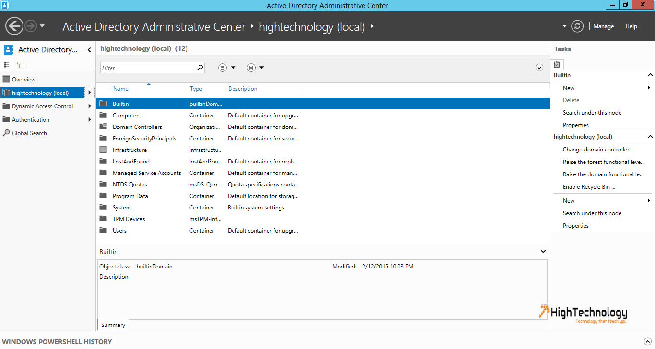
Task: Click inside the Filter input field
Action: point(148,68)
